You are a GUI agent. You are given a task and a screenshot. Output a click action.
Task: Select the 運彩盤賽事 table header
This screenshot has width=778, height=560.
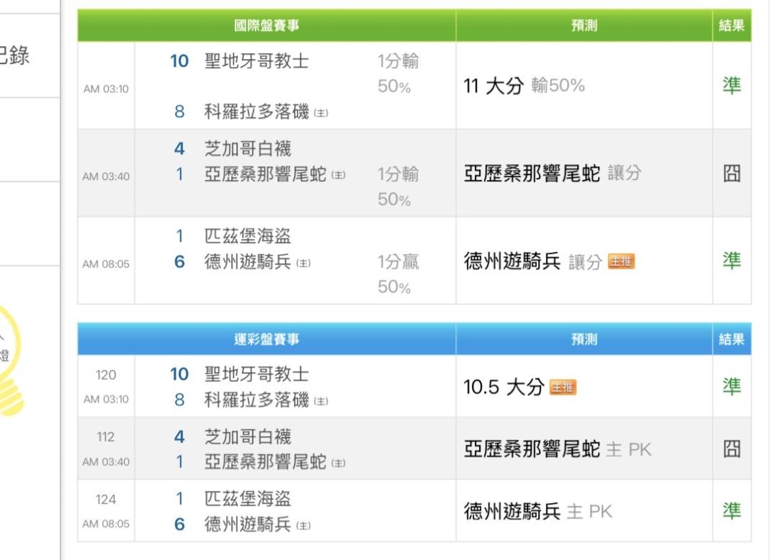click(267, 340)
